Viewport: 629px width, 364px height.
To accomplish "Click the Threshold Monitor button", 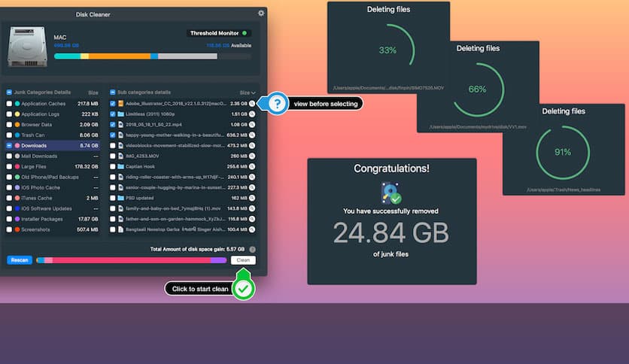I will [219, 33].
